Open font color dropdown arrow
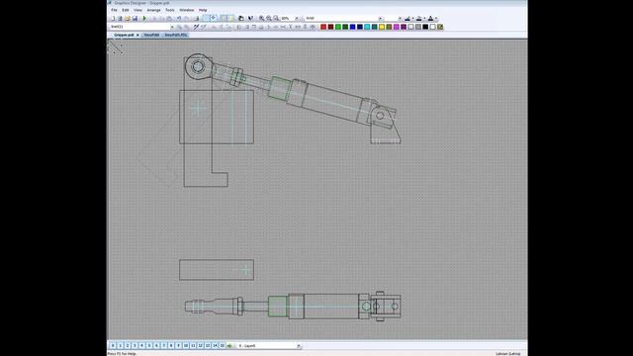Screen dimensions: 633x356 (x=436, y=19)
